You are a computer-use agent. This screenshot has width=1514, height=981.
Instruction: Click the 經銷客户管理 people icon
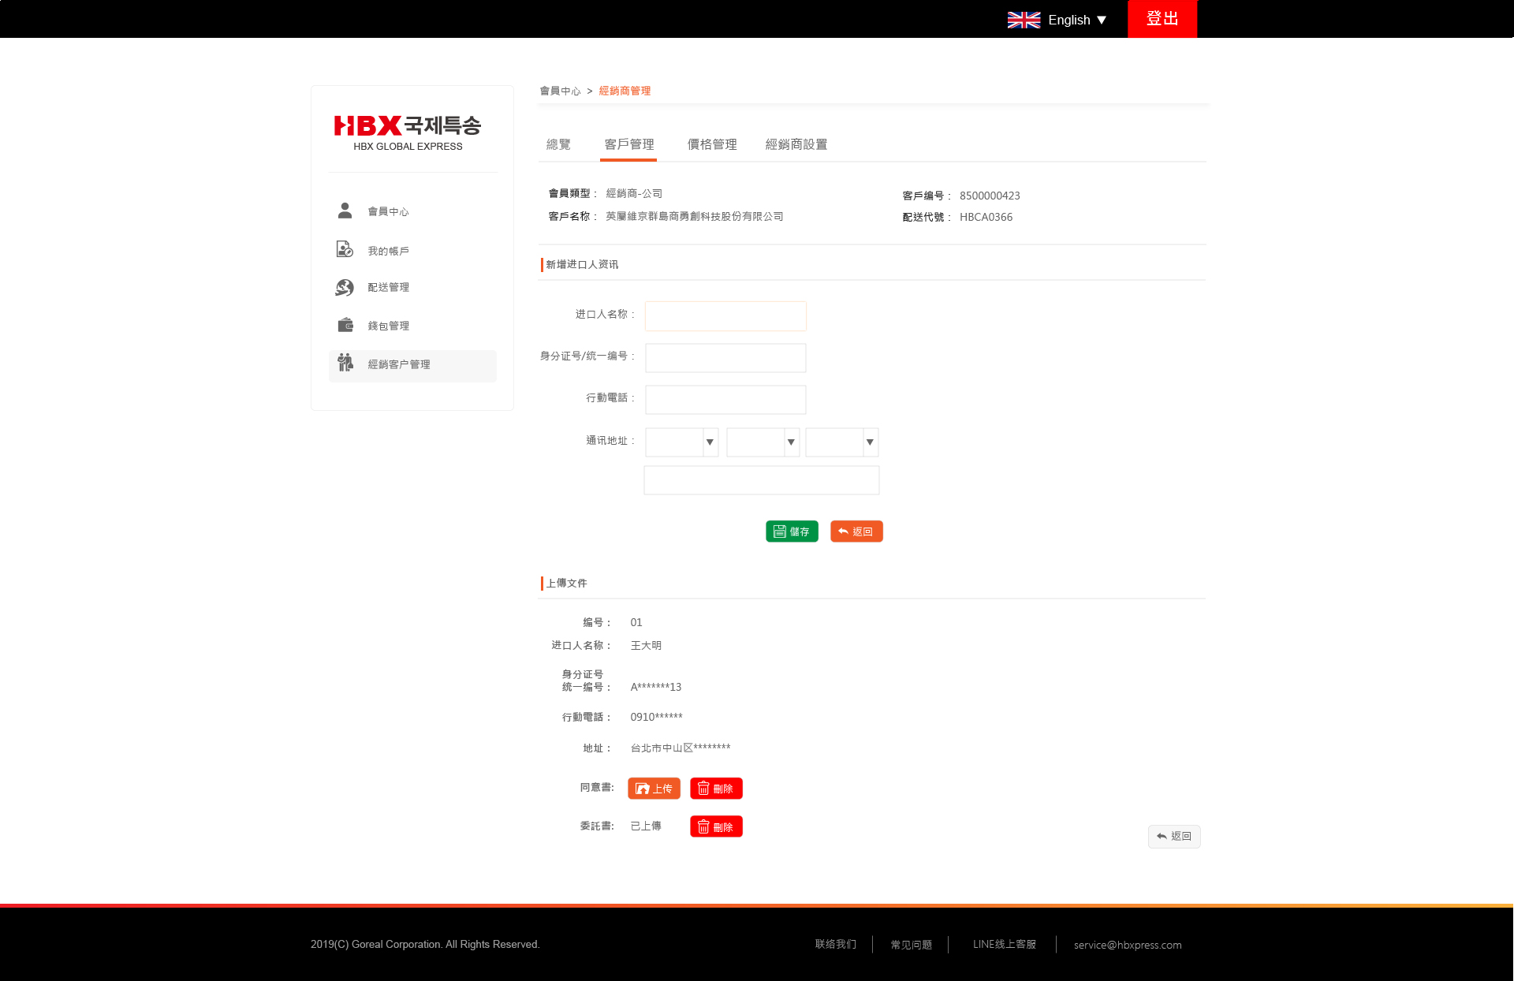coord(345,363)
